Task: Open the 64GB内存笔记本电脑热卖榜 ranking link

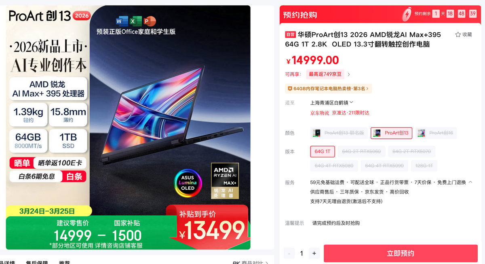Action: [328, 88]
